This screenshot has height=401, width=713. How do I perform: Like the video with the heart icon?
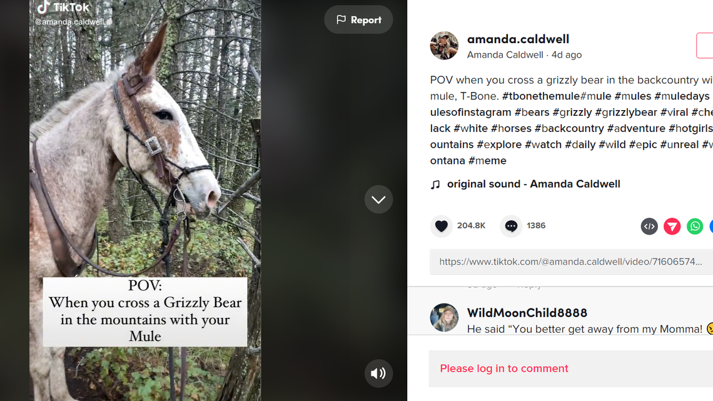[441, 226]
